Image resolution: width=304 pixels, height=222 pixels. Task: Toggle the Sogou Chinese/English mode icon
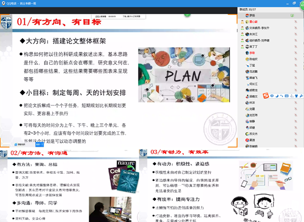pyautogui.click(x=272, y=95)
